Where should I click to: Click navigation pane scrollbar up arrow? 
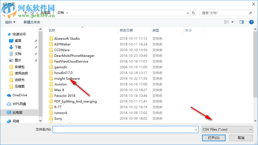tap(40, 29)
